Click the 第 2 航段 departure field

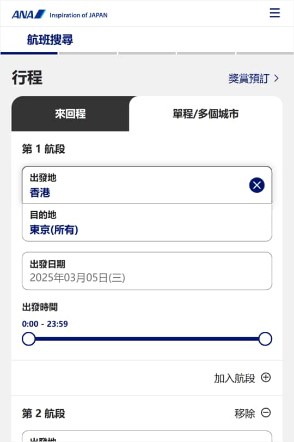(x=147, y=436)
